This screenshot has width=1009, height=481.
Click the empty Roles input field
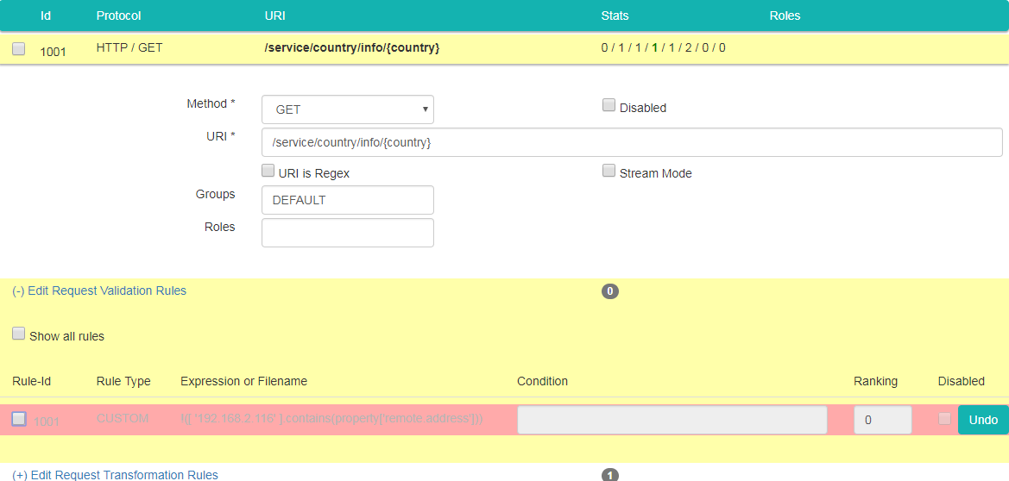347,233
